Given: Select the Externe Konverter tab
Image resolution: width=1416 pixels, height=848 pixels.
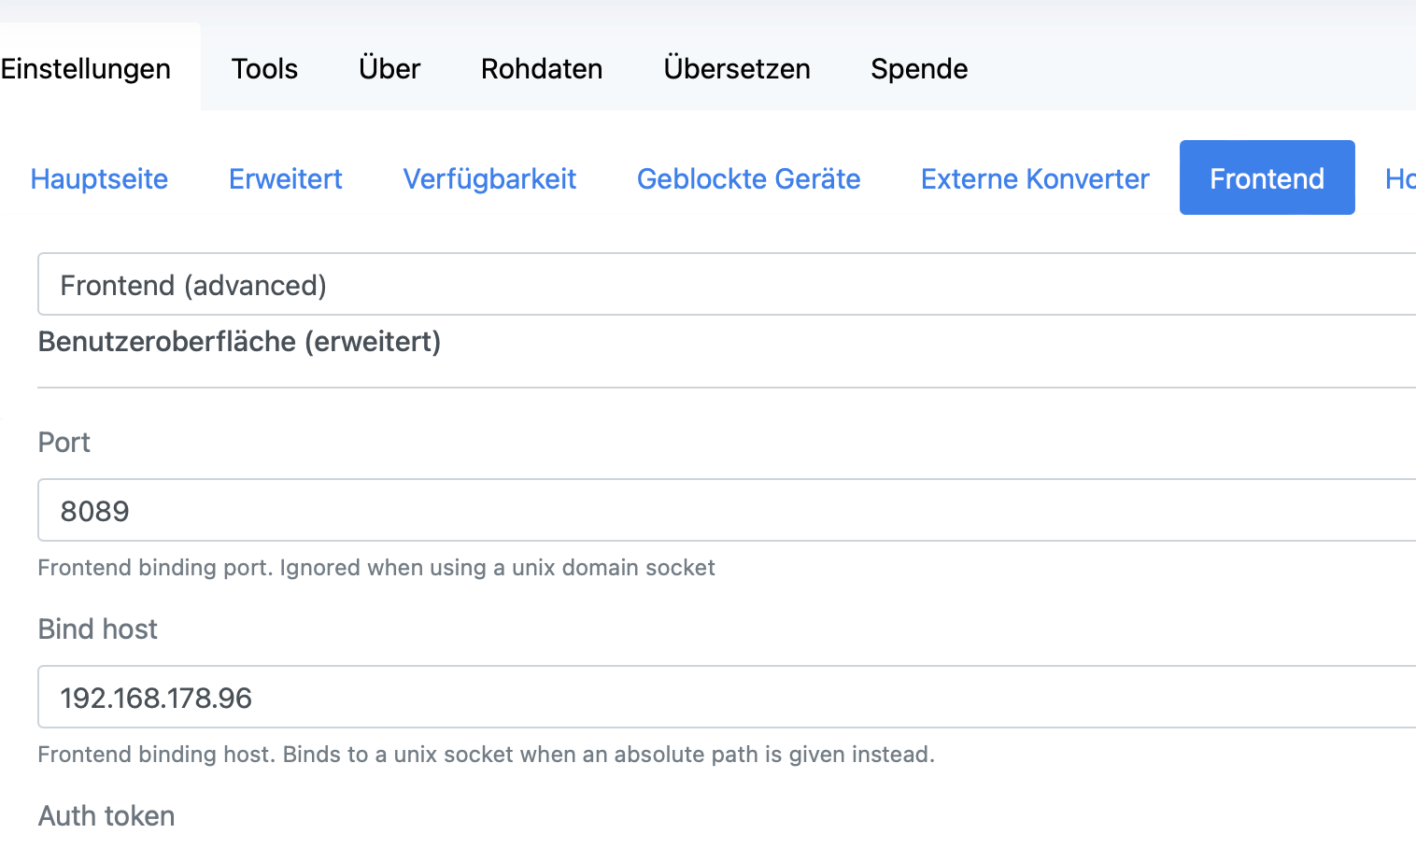Looking at the screenshot, I should tap(1035, 178).
